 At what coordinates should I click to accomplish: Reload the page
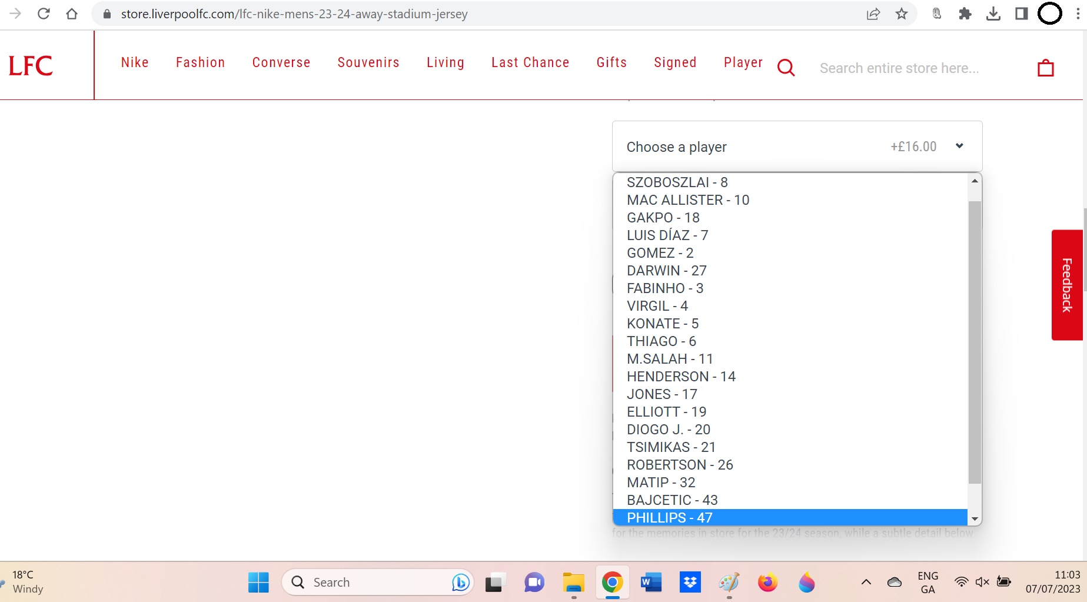pyautogui.click(x=44, y=14)
